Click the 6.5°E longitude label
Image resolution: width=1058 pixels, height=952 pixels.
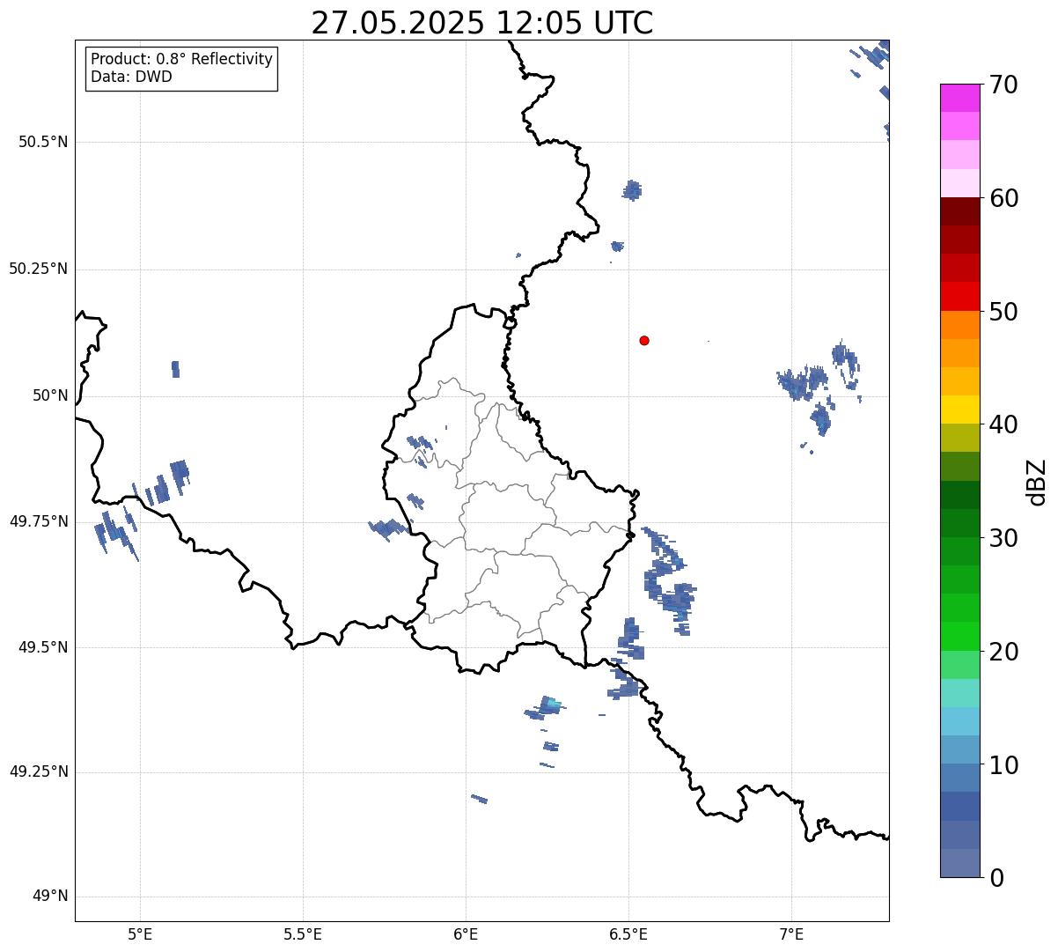[628, 934]
